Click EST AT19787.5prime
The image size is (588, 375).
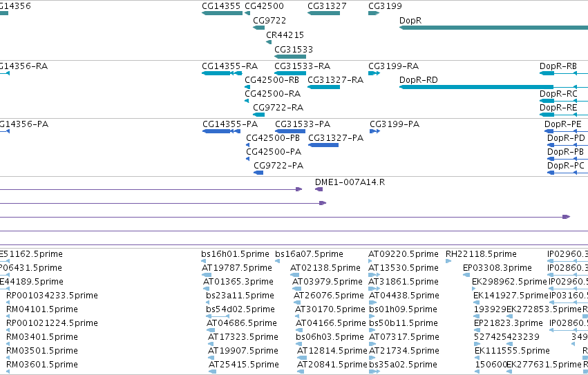(x=207, y=275)
